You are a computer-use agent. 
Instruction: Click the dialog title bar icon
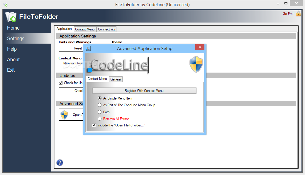click(88, 48)
